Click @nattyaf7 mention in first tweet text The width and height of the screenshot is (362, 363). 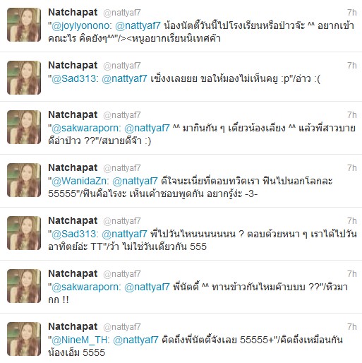tap(138, 25)
